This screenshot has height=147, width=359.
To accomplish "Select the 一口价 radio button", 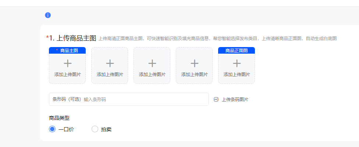I will tap(52, 129).
